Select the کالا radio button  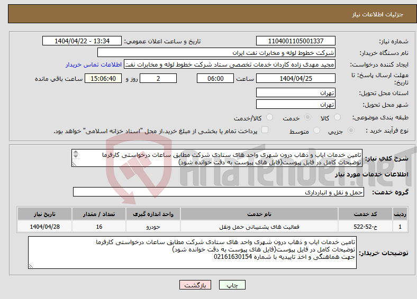[x=337, y=117]
